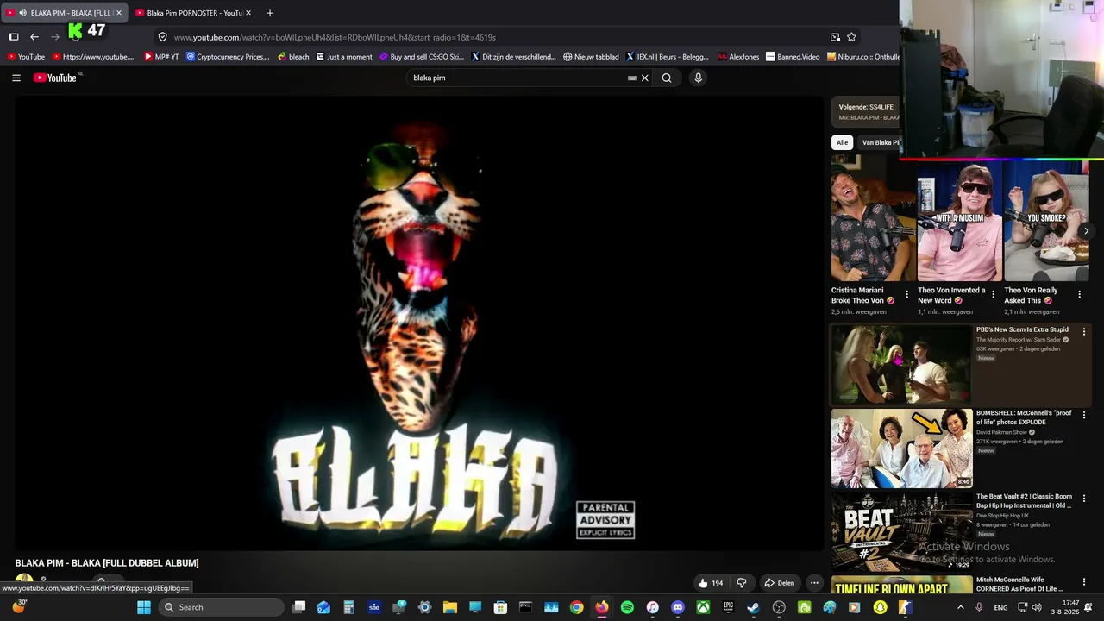The height and width of the screenshot is (621, 1104).
Task: Open more actions menu under the video
Action: click(814, 583)
